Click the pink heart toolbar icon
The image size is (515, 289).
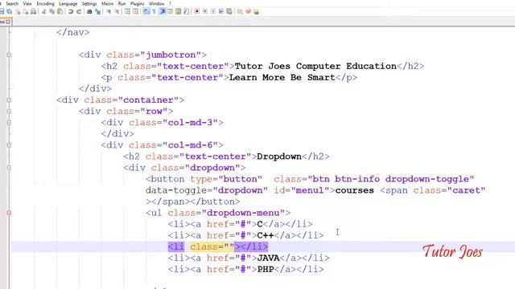248,11
